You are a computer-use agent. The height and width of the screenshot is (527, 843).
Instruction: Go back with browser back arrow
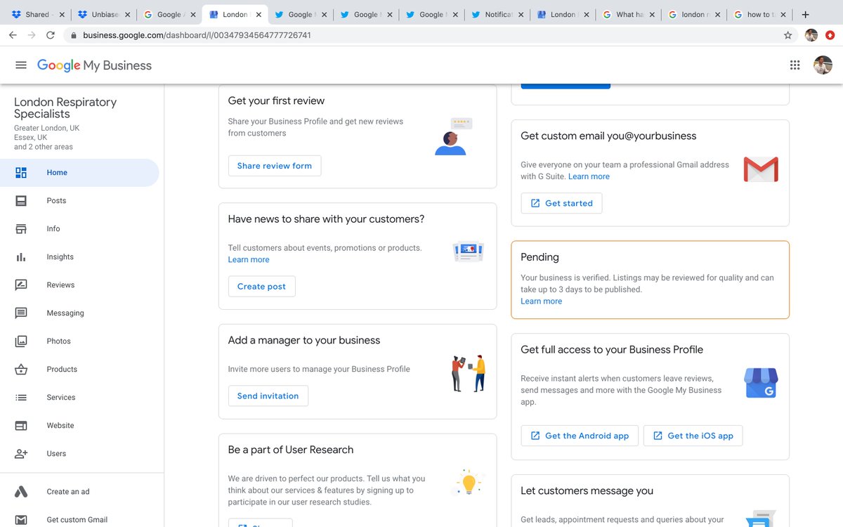point(13,34)
